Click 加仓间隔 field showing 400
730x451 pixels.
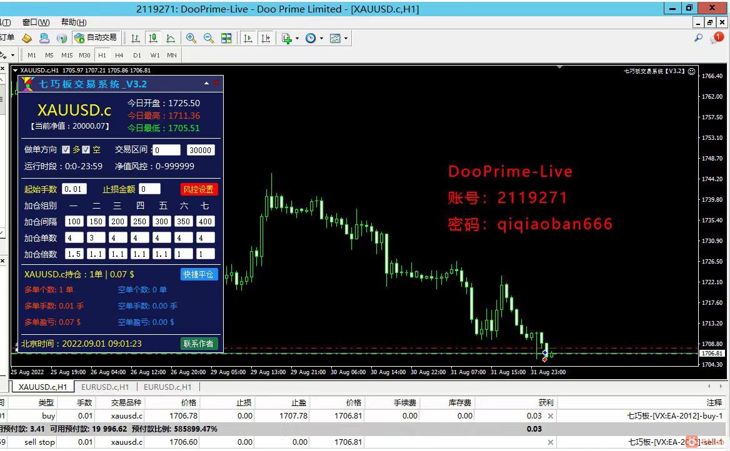click(x=205, y=222)
